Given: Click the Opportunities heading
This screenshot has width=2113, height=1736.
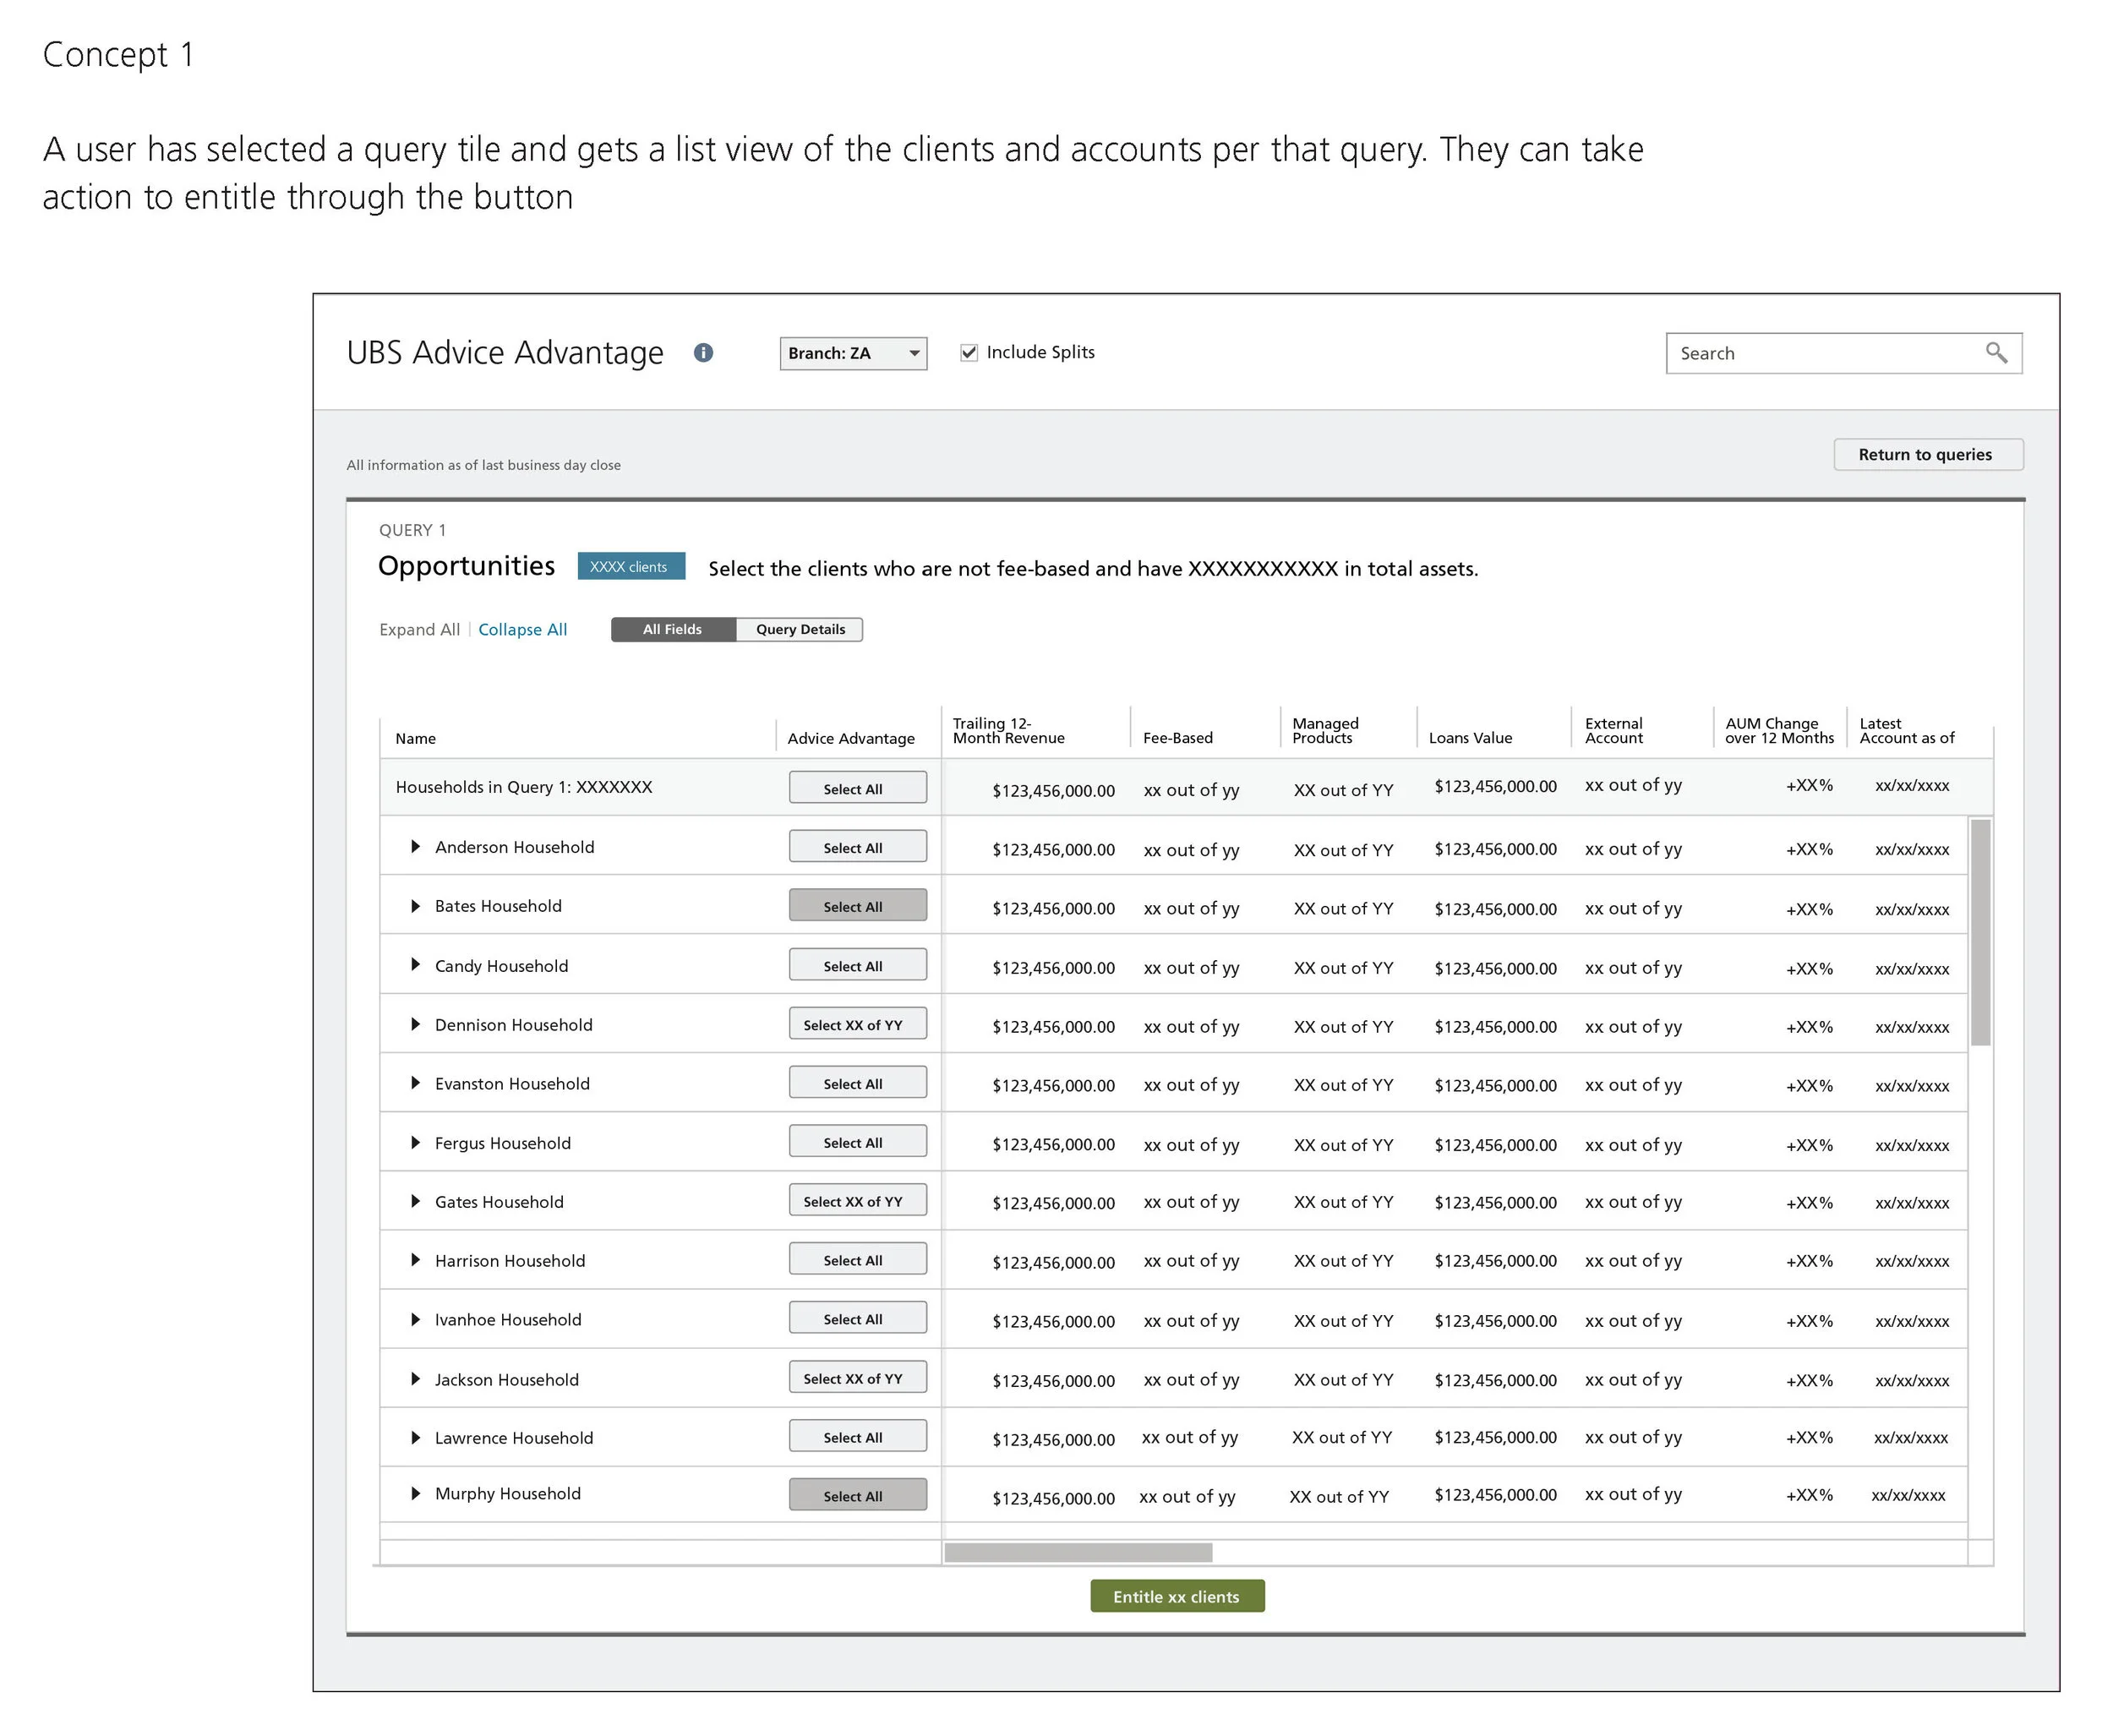Looking at the screenshot, I should pyautogui.click(x=466, y=566).
